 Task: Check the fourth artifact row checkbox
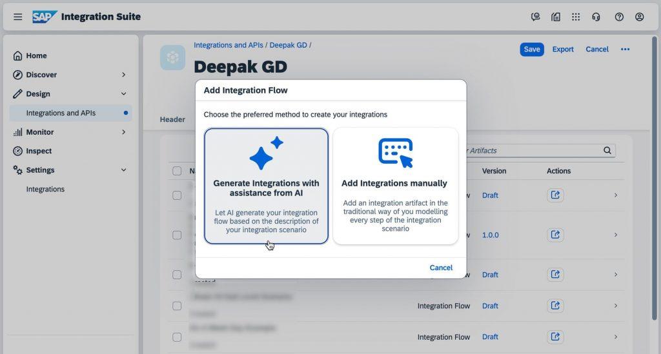(177, 306)
